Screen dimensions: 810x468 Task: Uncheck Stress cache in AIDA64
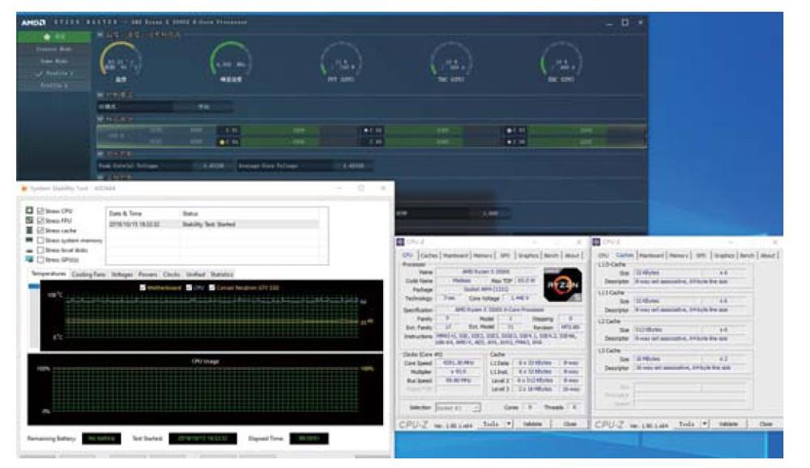click(40, 231)
